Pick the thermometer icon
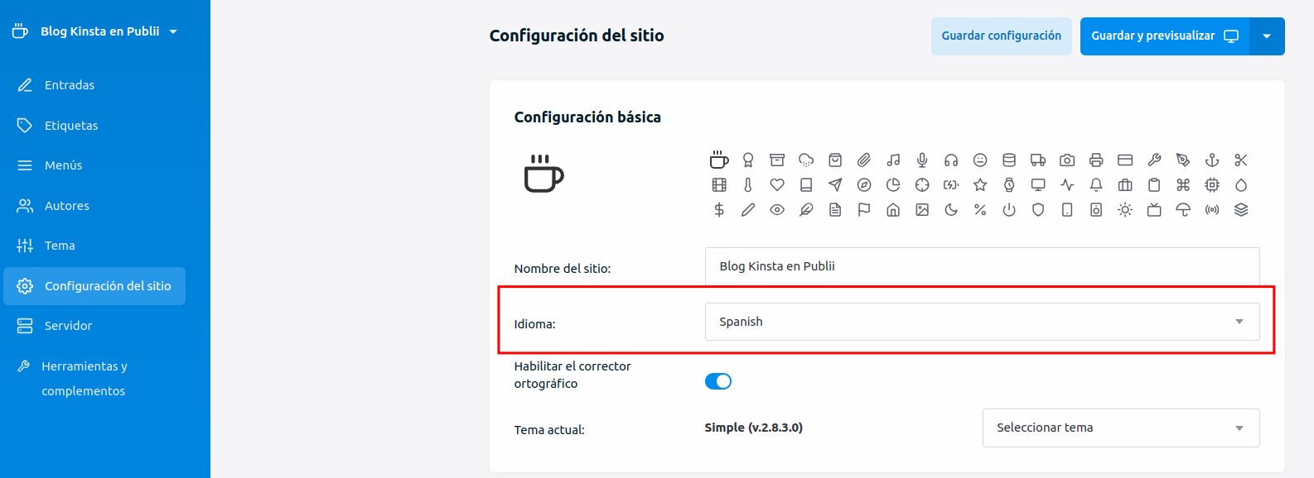This screenshot has width=1314, height=478. point(748,185)
